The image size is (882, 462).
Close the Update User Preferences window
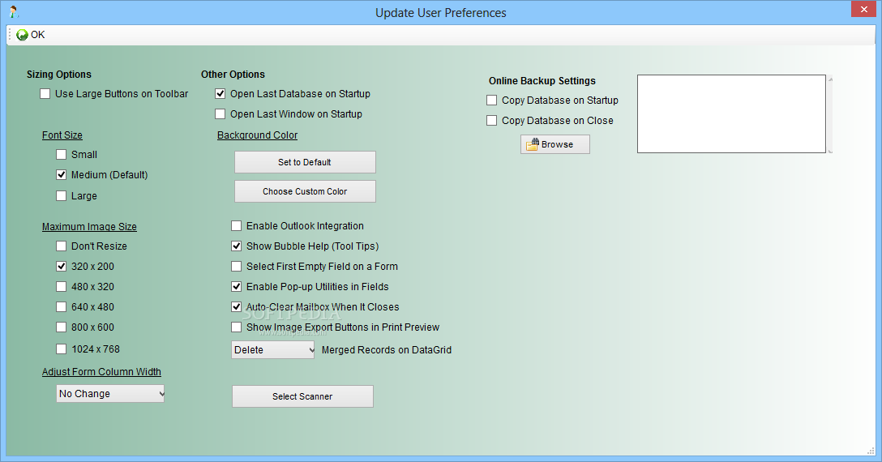(864, 10)
